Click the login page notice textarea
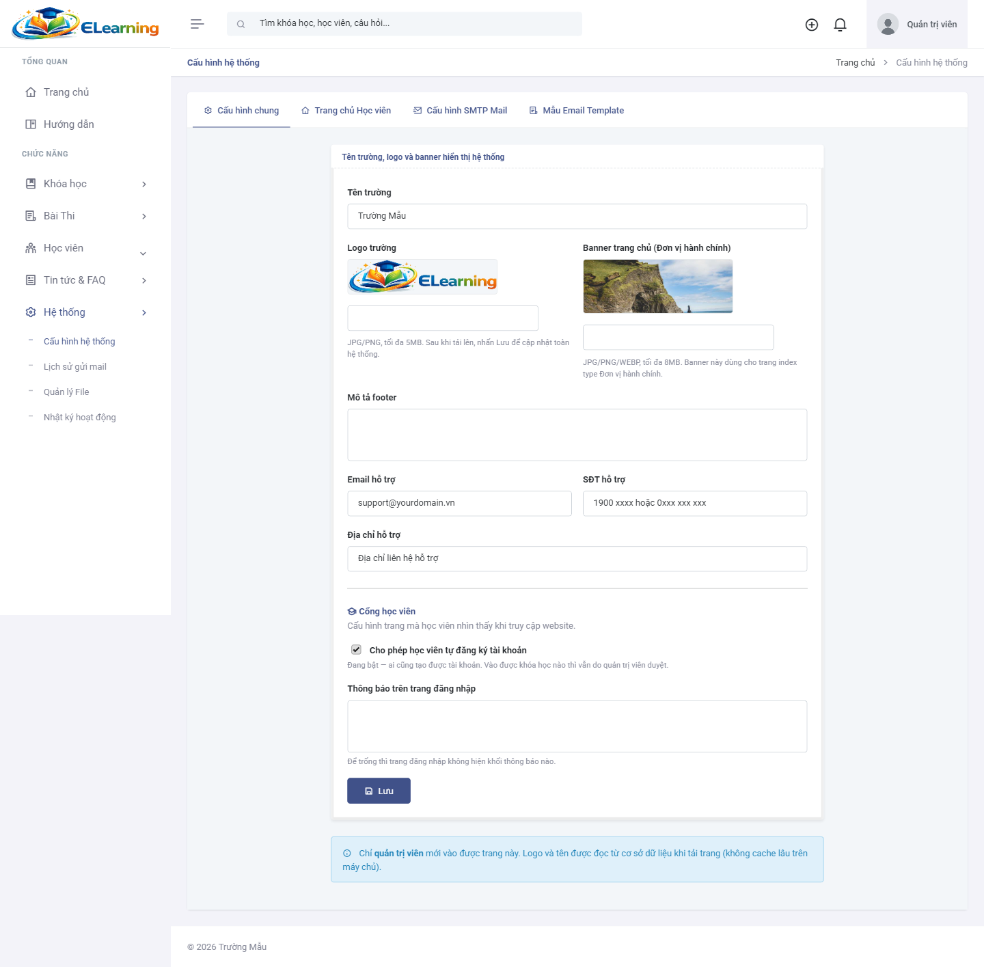This screenshot has width=984, height=967. [x=577, y=726]
